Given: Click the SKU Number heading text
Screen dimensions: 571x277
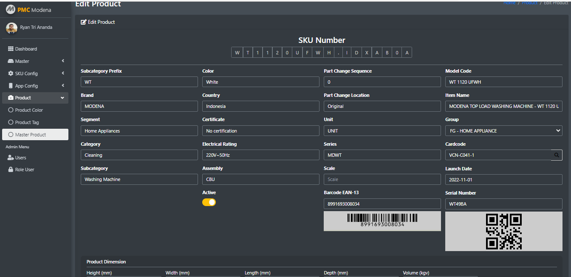Looking at the screenshot, I should 322,40.
